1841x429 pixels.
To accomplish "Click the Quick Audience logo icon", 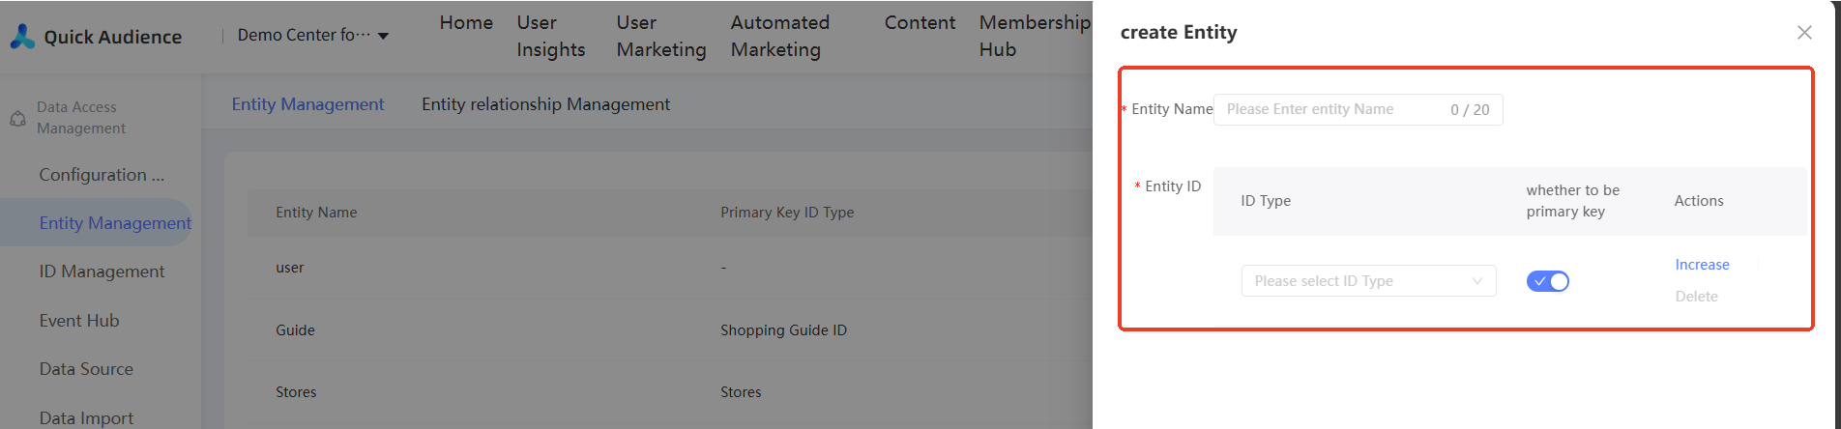I will pos(22,37).
